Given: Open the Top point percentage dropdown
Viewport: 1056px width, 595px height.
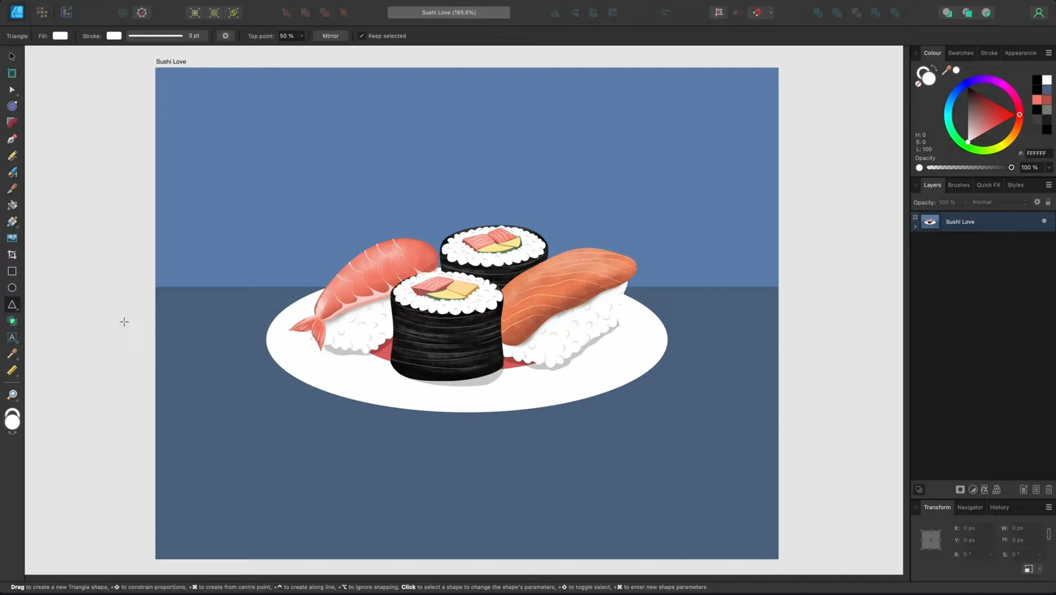Looking at the screenshot, I should 302,36.
